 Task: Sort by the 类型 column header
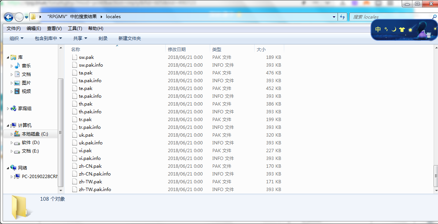217,49
